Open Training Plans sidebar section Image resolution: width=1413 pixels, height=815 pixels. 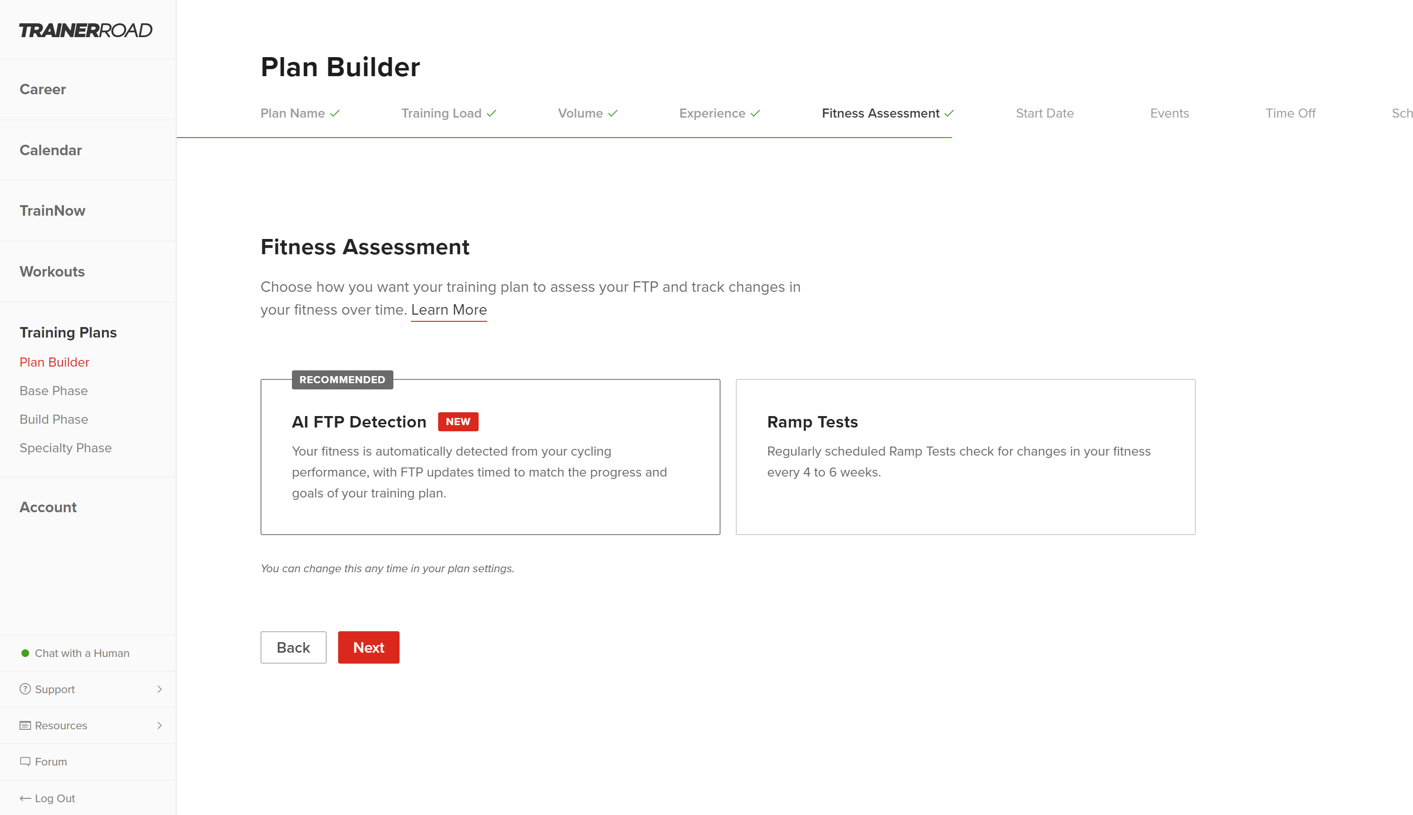[68, 332]
